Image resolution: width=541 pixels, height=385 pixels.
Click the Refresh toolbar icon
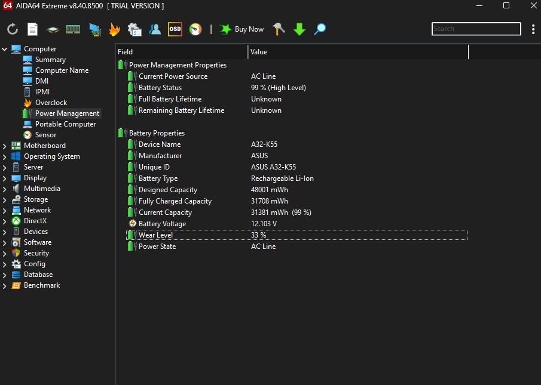tap(13, 29)
